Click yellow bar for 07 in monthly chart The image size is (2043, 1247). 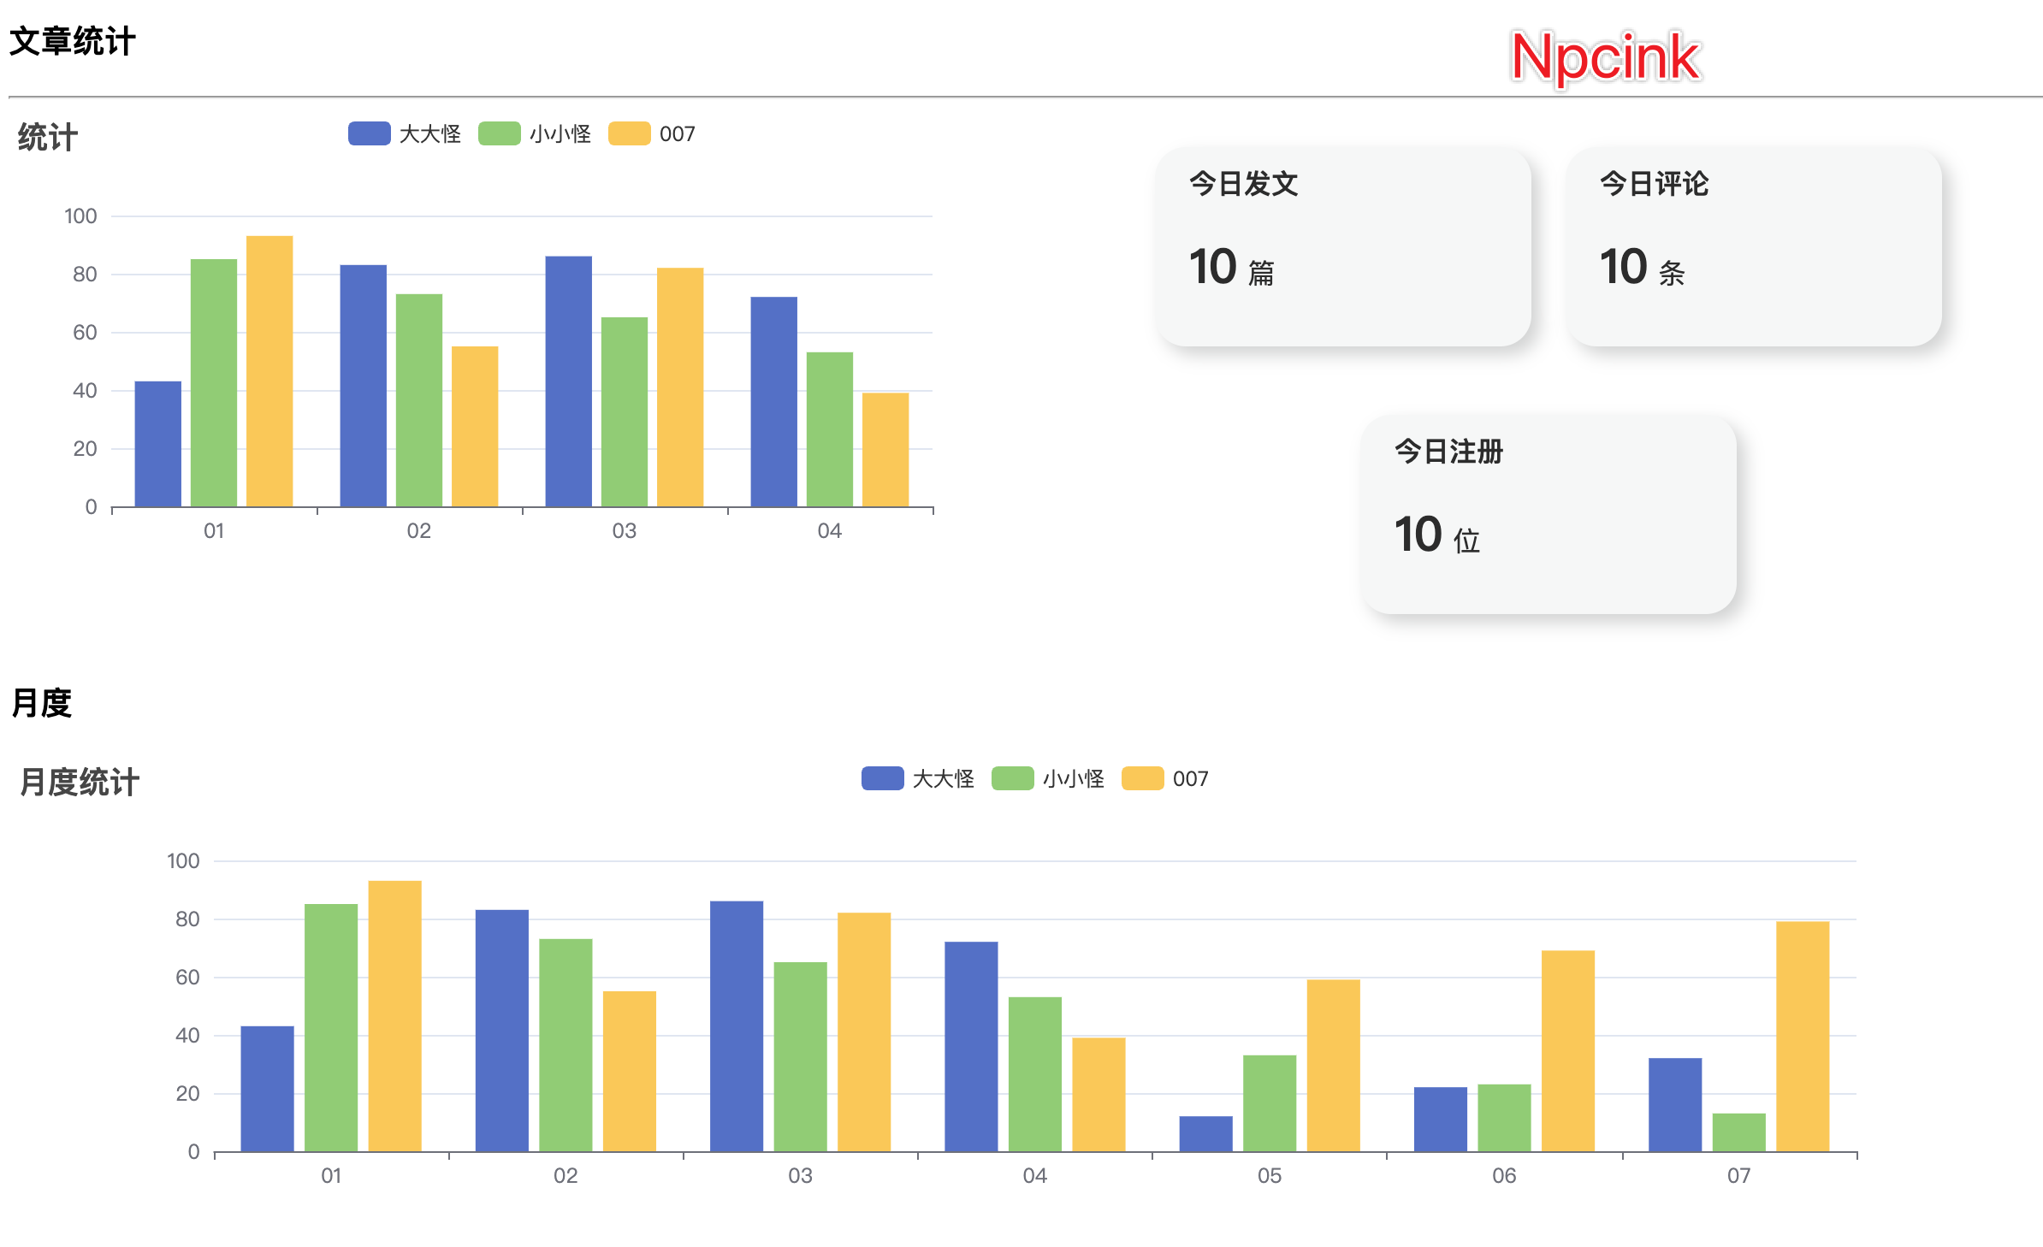[x=1802, y=1036]
